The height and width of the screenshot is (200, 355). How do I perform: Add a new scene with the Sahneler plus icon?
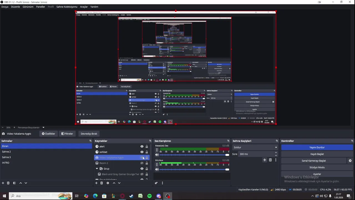click(3, 183)
